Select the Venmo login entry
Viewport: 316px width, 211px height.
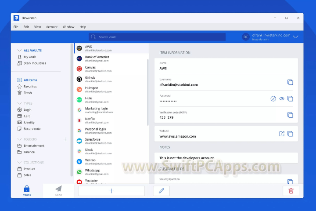pyautogui.click(x=111, y=161)
